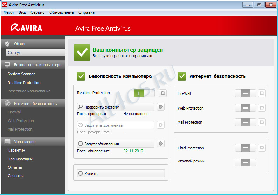The image size is (278, 195).
Task: Select Статус in the sidebar
Action: pos(36,53)
